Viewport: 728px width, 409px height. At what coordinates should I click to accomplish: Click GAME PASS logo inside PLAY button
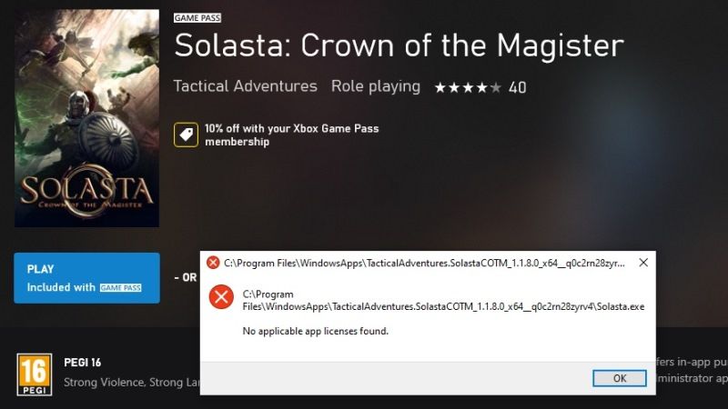[121, 288]
